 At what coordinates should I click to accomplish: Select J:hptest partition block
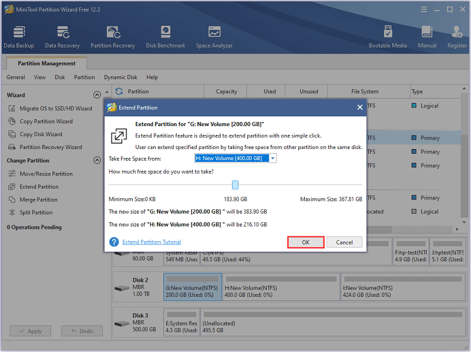[448, 252]
